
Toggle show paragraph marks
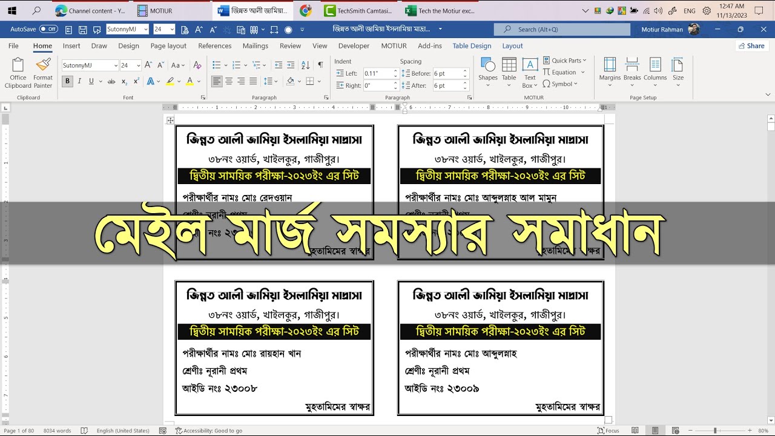[320, 65]
